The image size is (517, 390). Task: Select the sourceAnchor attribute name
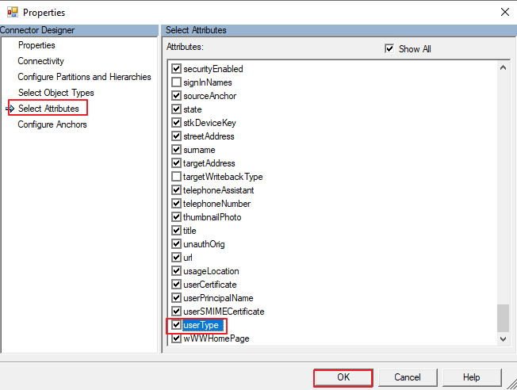209,96
